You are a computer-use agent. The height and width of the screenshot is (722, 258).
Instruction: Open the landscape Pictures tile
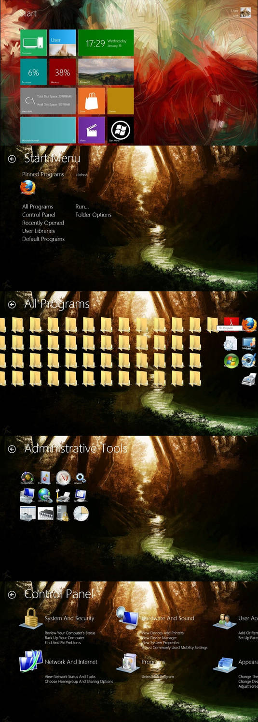click(x=106, y=72)
